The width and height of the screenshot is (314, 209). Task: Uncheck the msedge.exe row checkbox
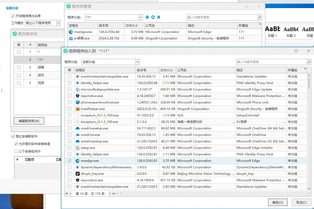(x=70, y=161)
